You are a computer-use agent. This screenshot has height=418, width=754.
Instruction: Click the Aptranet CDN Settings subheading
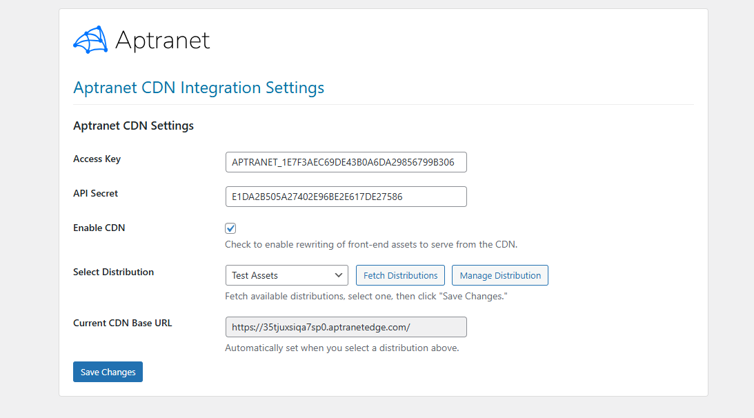tap(133, 126)
